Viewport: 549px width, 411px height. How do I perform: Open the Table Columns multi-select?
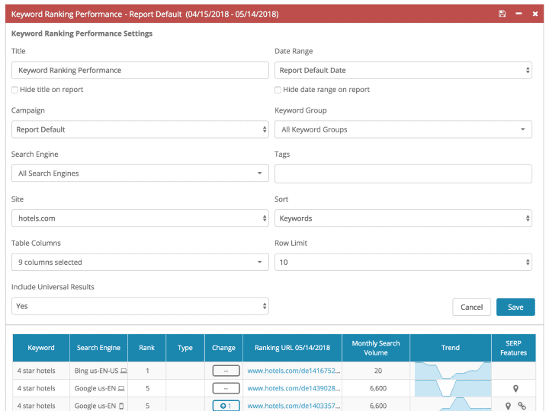[140, 262]
